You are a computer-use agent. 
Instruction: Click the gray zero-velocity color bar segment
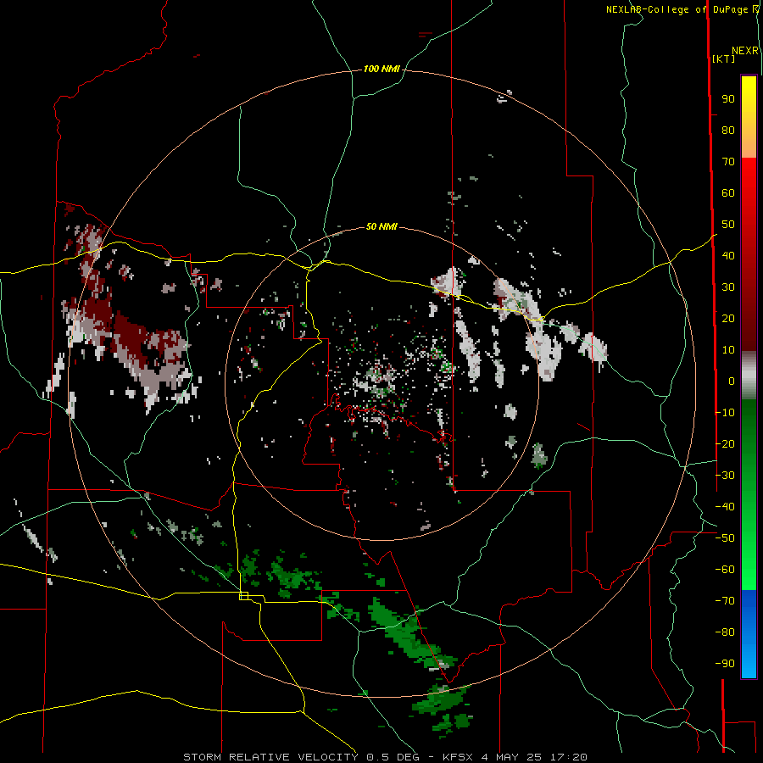pyautogui.click(x=749, y=376)
